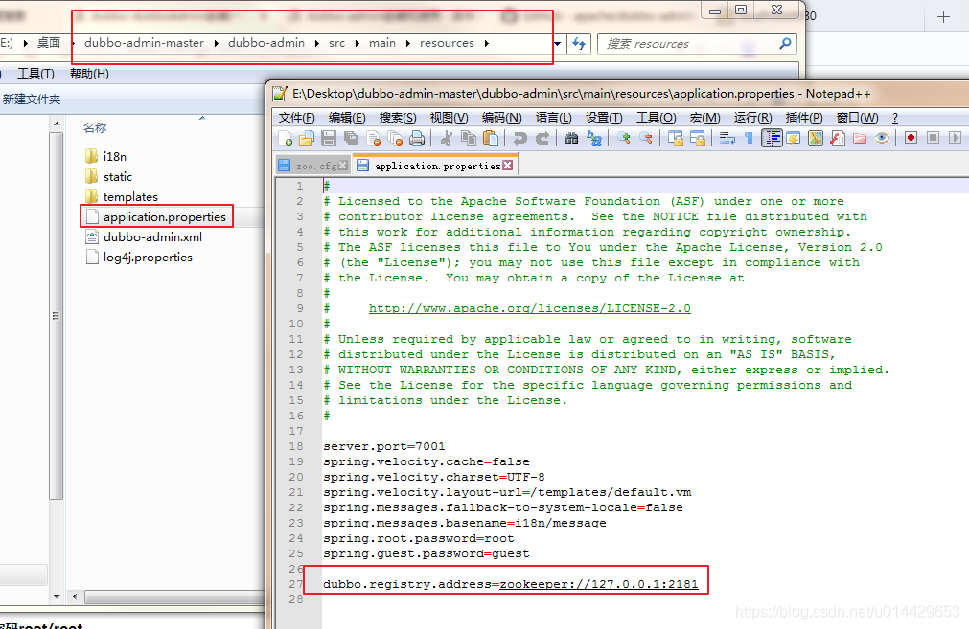Screen dimensions: 969x629
Task: Zoom out the editor view
Action: [646, 138]
